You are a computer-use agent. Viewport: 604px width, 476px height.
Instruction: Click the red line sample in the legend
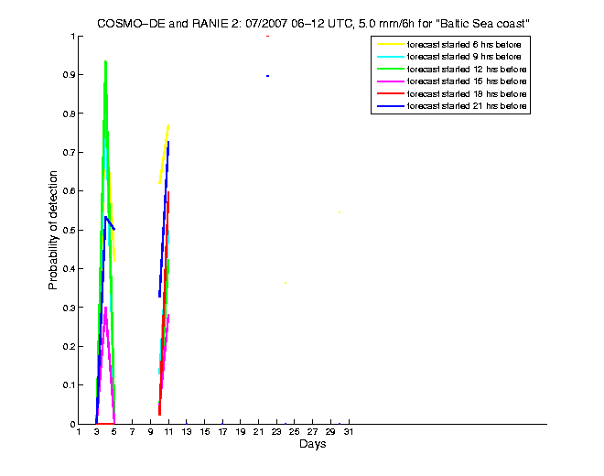(x=390, y=95)
